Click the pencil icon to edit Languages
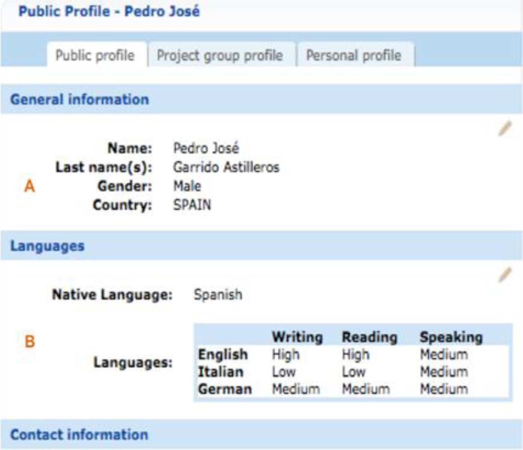Viewport: 523px width, 450px height. click(x=505, y=275)
